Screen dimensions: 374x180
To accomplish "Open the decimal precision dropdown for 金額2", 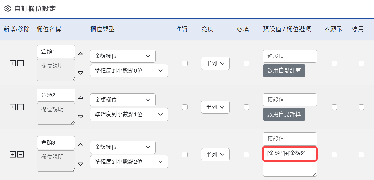I will (129, 114).
